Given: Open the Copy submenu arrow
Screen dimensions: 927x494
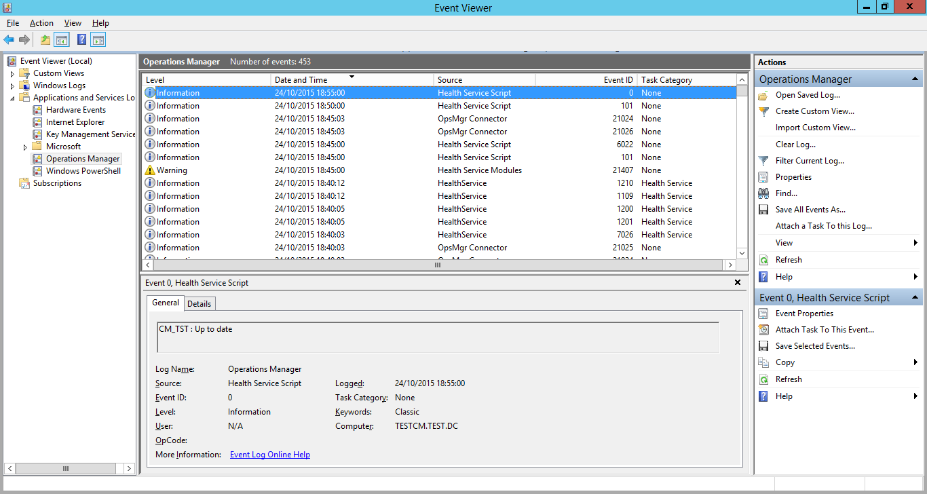Looking at the screenshot, I should pos(915,362).
